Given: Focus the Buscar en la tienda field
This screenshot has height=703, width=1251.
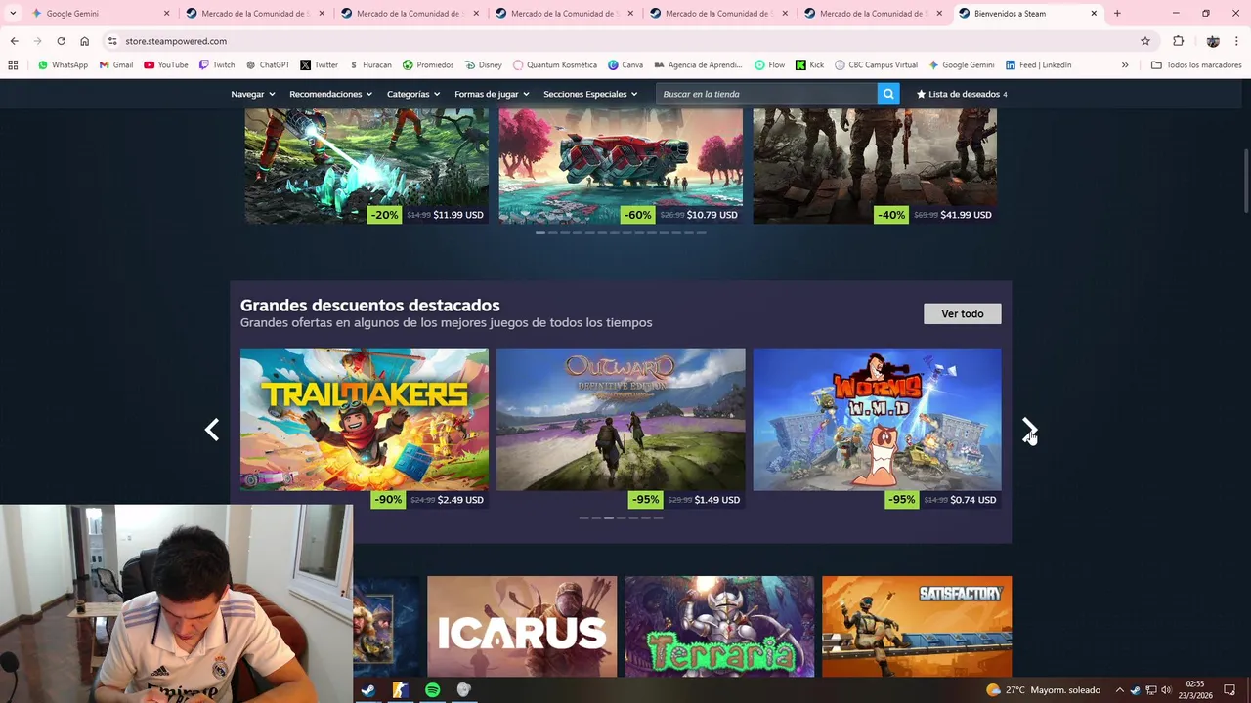Looking at the screenshot, I should [766, 94].
